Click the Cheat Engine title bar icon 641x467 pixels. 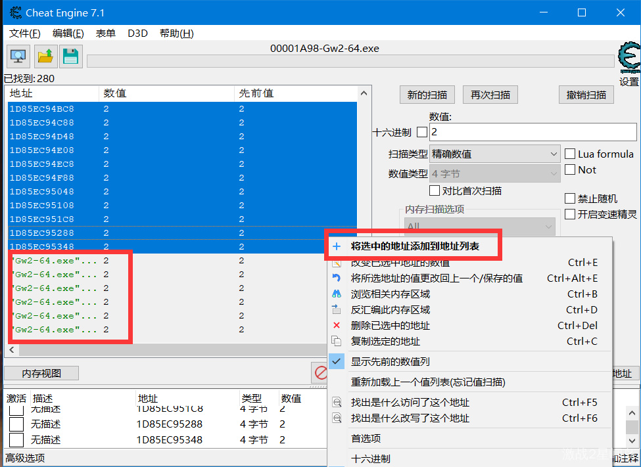(15, 12)
